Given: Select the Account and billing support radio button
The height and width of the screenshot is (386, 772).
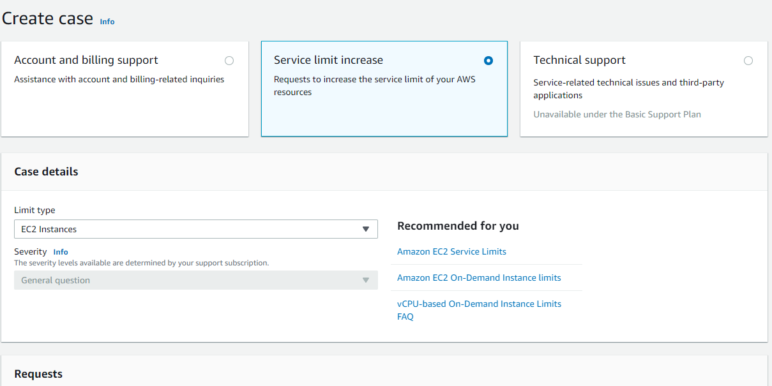Looking at the screenshot, I should [229, 61].
